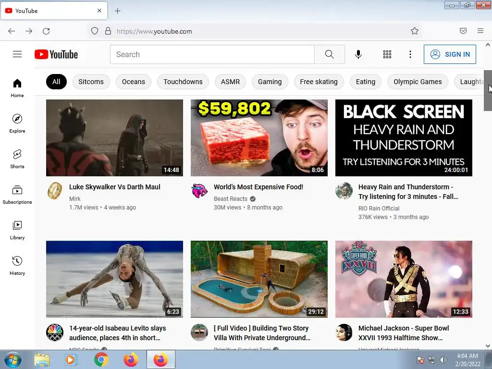The height and width of the screenshot is (369, 492).
Task: Open Windows Media Player from the taskbar
Action: [x=70, y=360]
